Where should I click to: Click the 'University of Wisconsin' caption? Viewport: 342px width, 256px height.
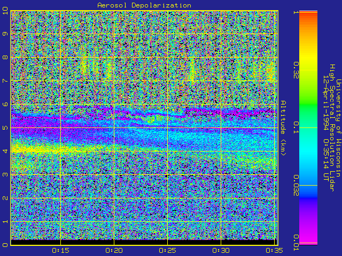338,128
